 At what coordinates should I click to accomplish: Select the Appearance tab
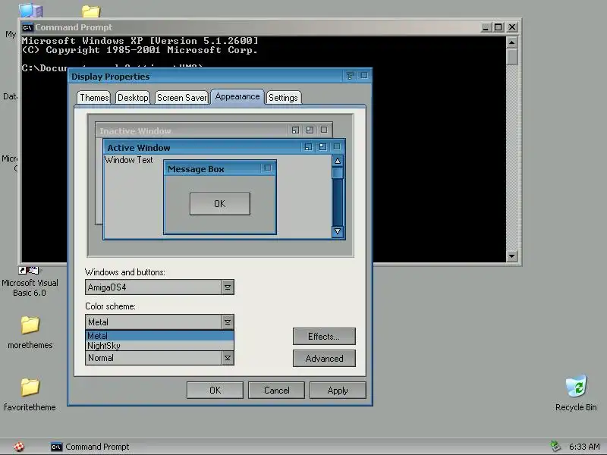pos(237,97)
